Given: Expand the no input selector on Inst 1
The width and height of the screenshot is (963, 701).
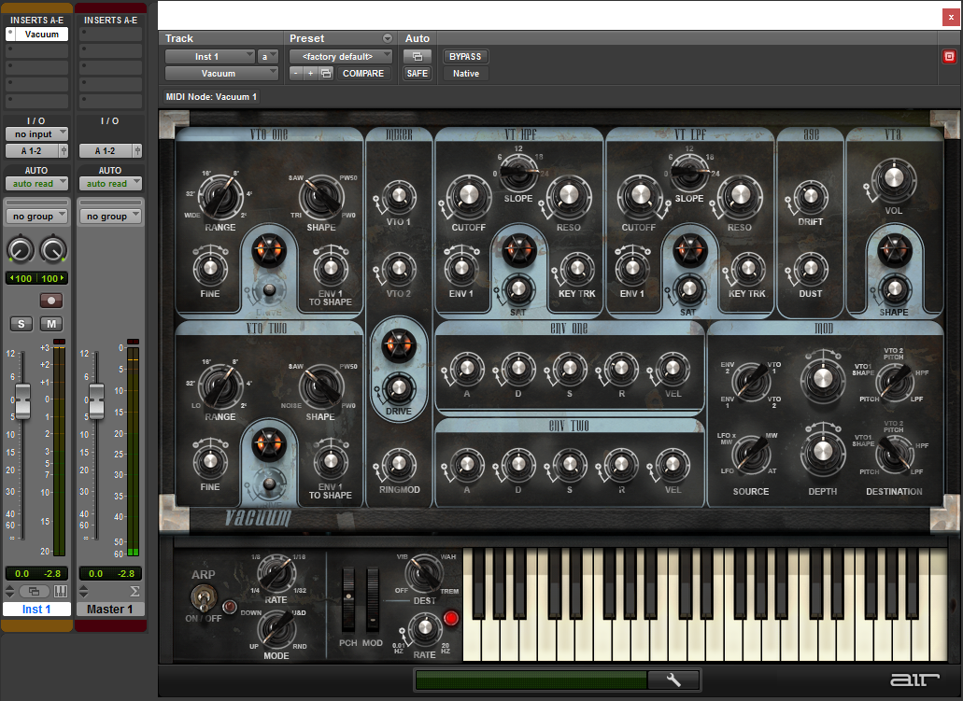Looking at the screenshot, I should (36, 134).
